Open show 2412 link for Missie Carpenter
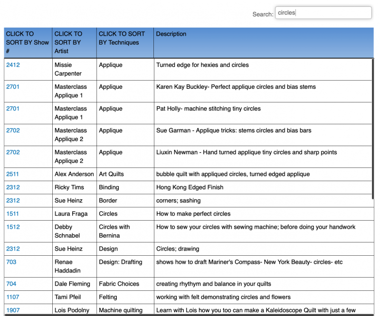 [13, 65]
